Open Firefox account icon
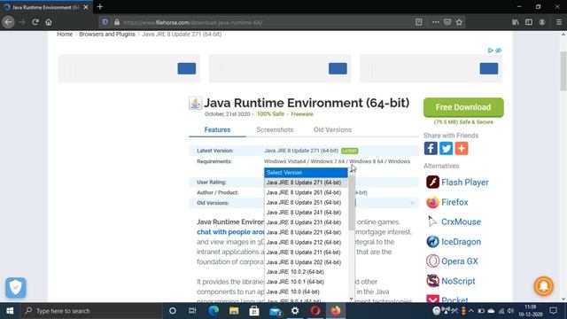 [x=542, y=22]
